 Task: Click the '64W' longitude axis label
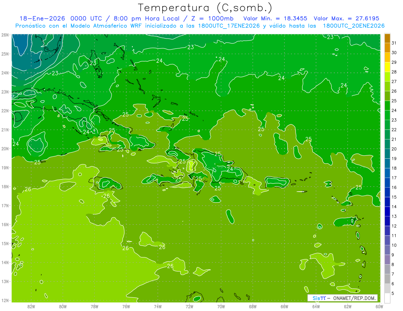[316, 306]
